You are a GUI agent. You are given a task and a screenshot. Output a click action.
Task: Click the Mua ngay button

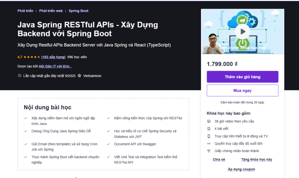(242, 91)
